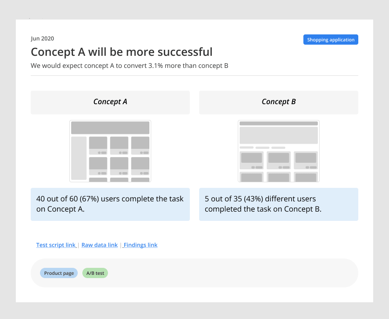Select the Product page tag

pyautogui.click(x=59, y=273)
